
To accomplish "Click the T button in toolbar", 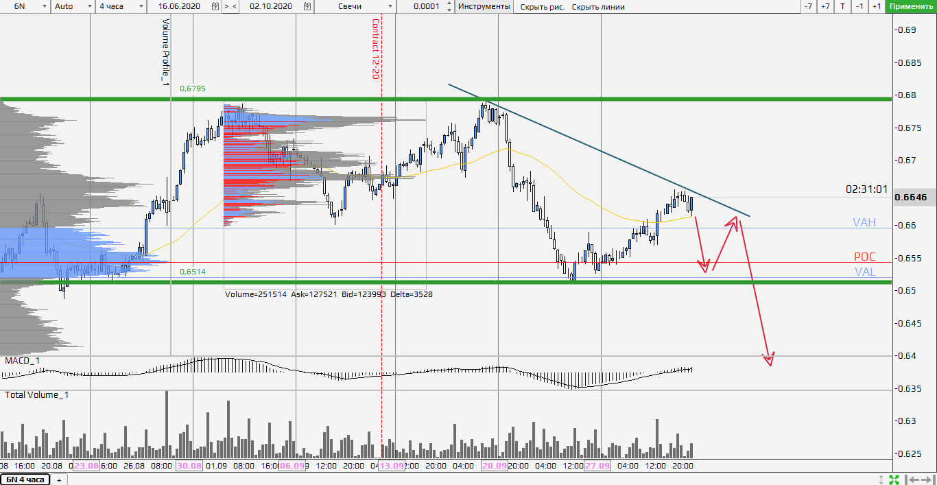I will click(x=842, y=6).
